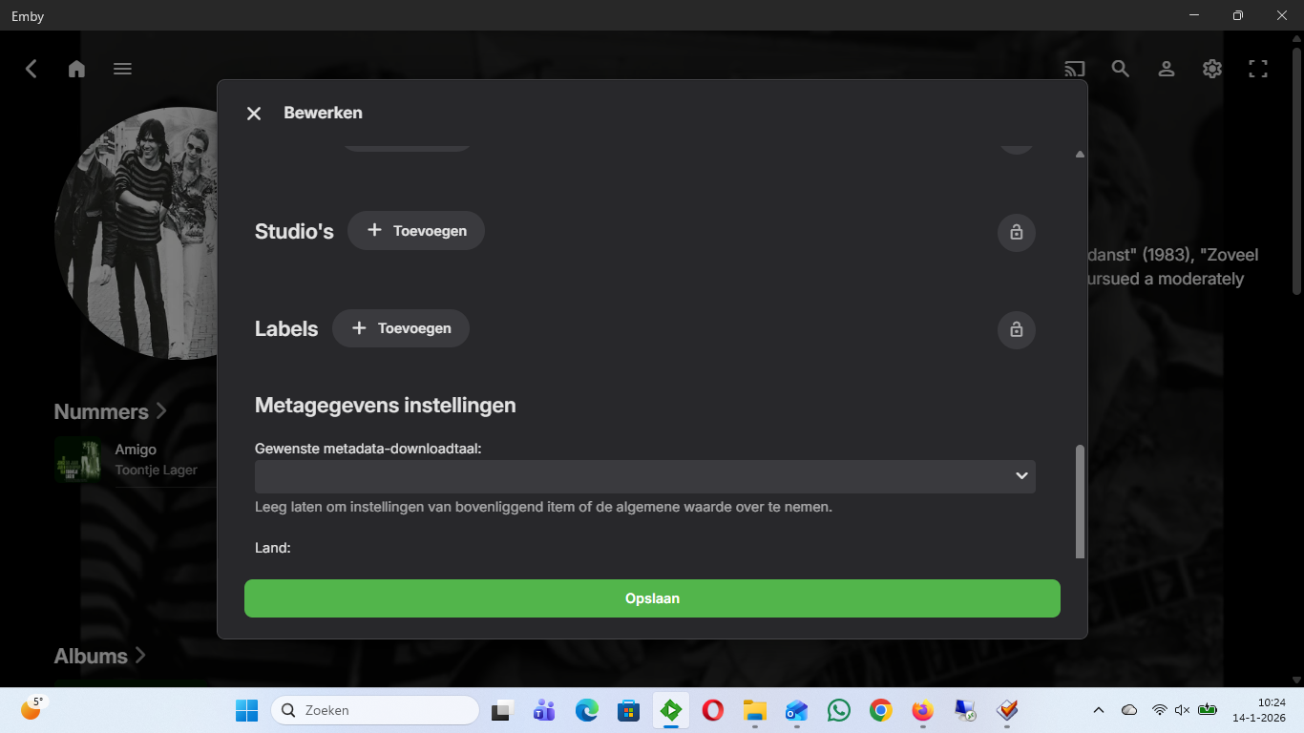This screenshot has height=733, width=1304.
Task: Select the track title Amigo
Action: 136,450
